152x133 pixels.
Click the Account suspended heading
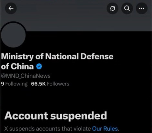[56, 116]
